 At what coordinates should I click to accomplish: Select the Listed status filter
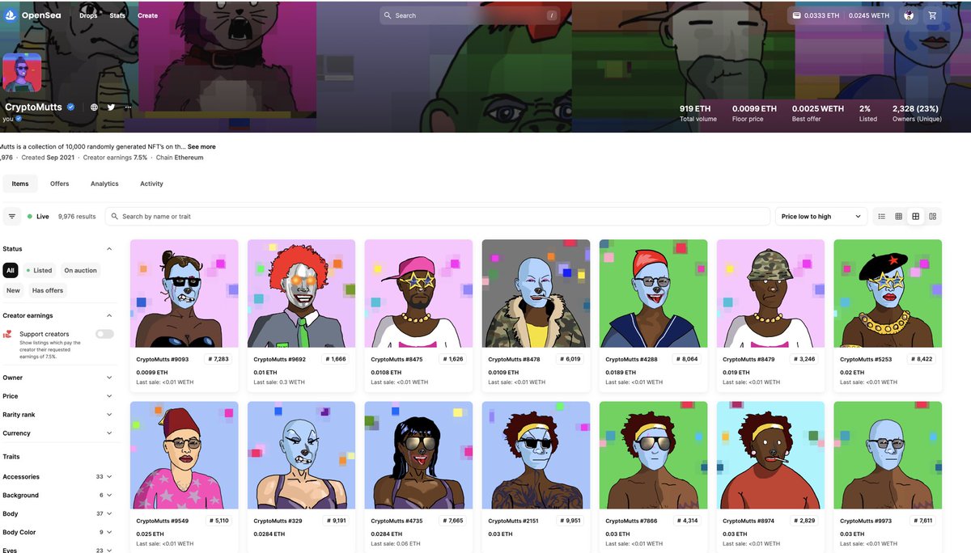[x=39, y=271]
